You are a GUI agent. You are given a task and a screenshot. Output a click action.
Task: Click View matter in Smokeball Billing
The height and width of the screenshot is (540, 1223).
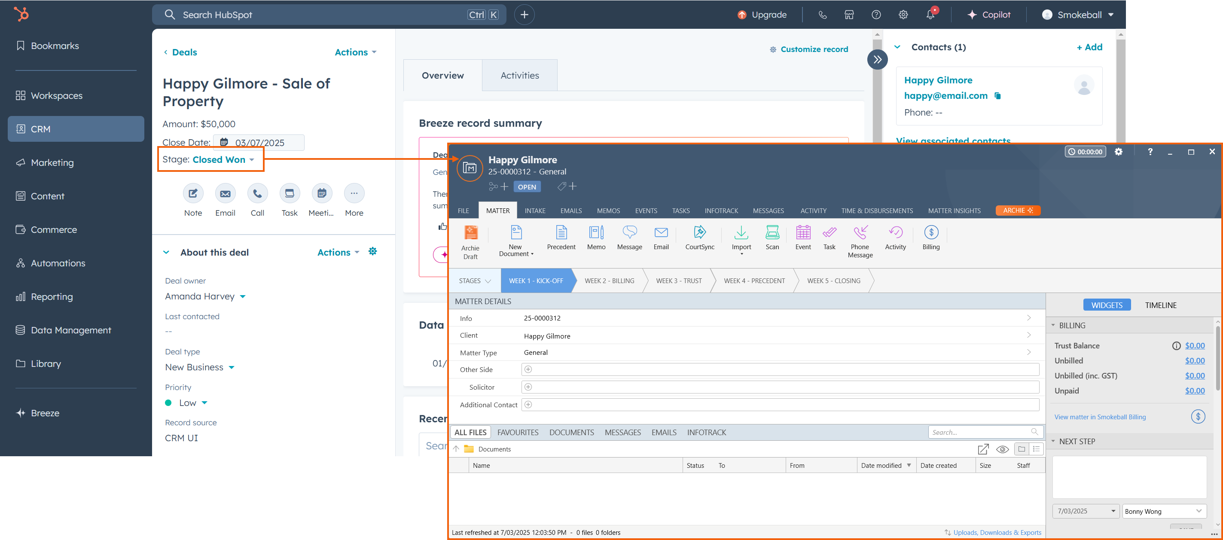[x=1100, y=417]
